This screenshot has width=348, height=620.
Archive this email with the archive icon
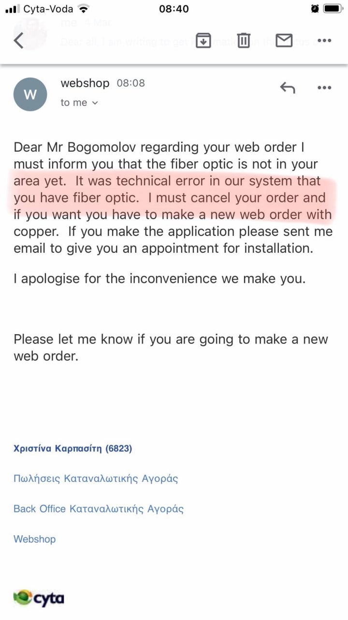pyautogui.click(x=203, y=41)
